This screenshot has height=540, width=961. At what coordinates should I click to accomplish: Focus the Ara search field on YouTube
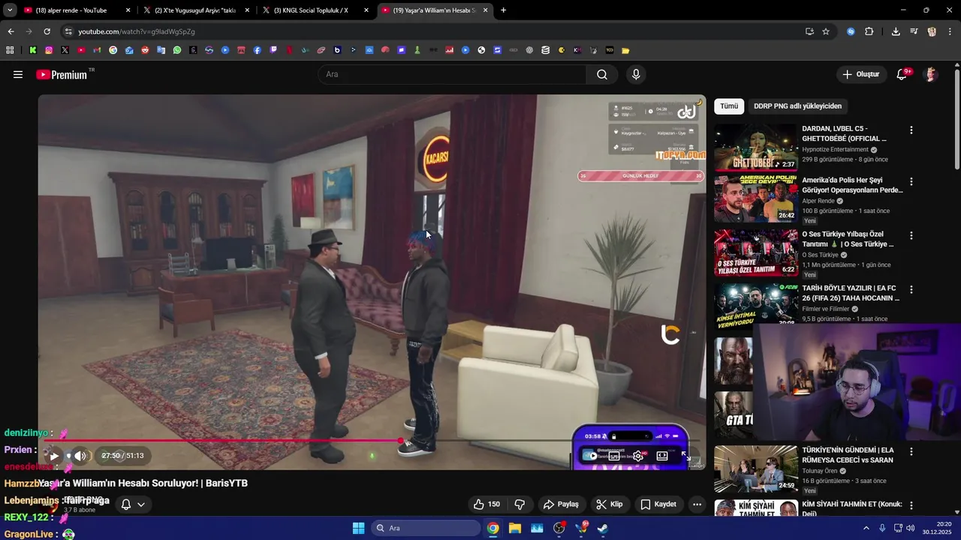click(x=452, y=74)
